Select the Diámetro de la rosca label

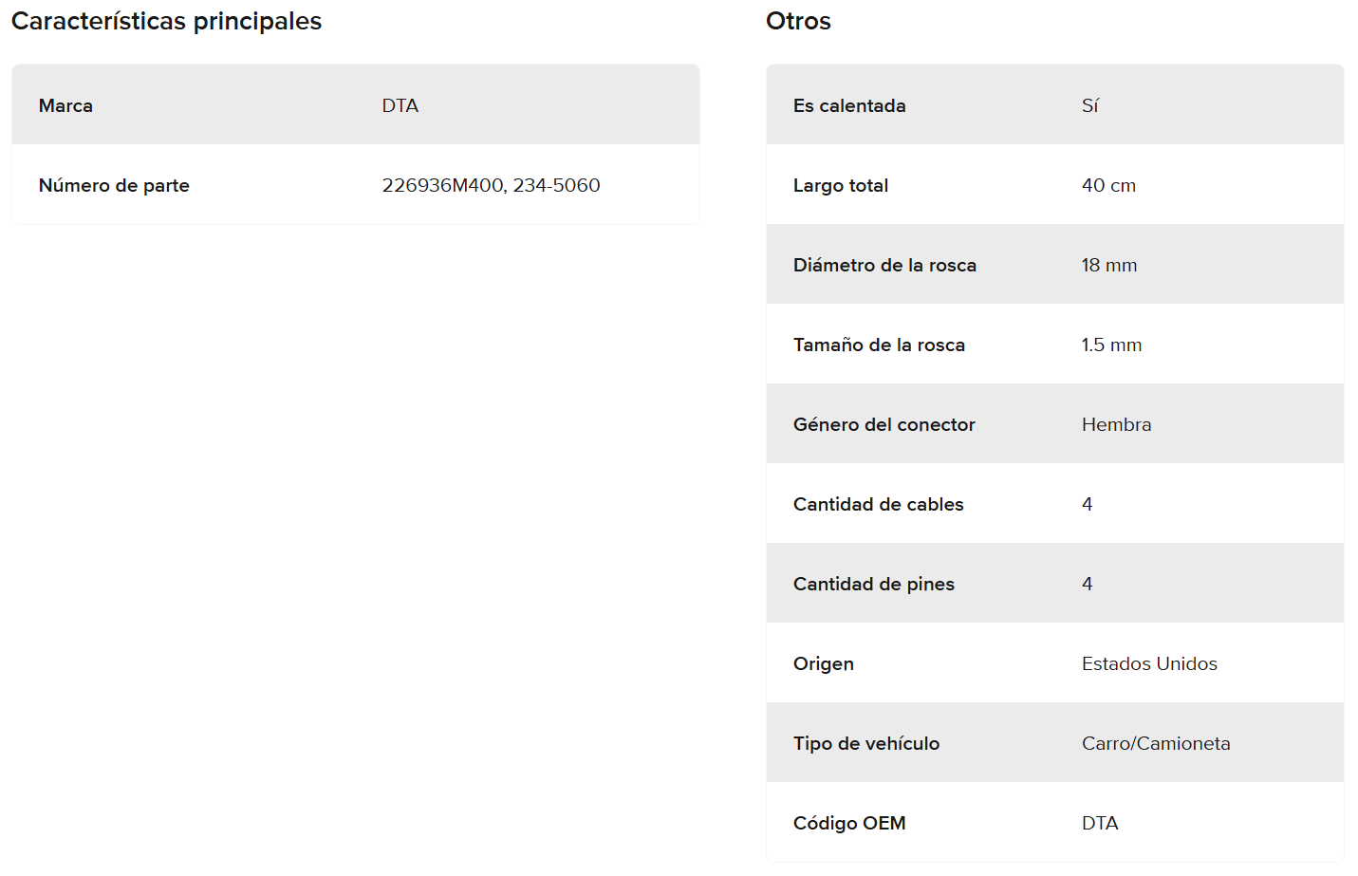coord(884,265)
